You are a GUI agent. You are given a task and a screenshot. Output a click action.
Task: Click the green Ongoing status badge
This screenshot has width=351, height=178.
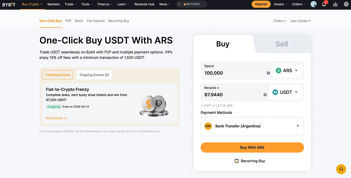pos(54,107)
